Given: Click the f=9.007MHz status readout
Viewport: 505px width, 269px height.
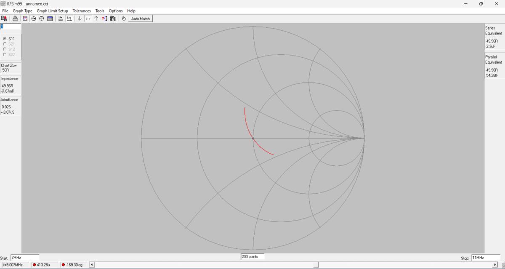Looking at the screenshot, I should pyautogui.click(x=15, y=264).
